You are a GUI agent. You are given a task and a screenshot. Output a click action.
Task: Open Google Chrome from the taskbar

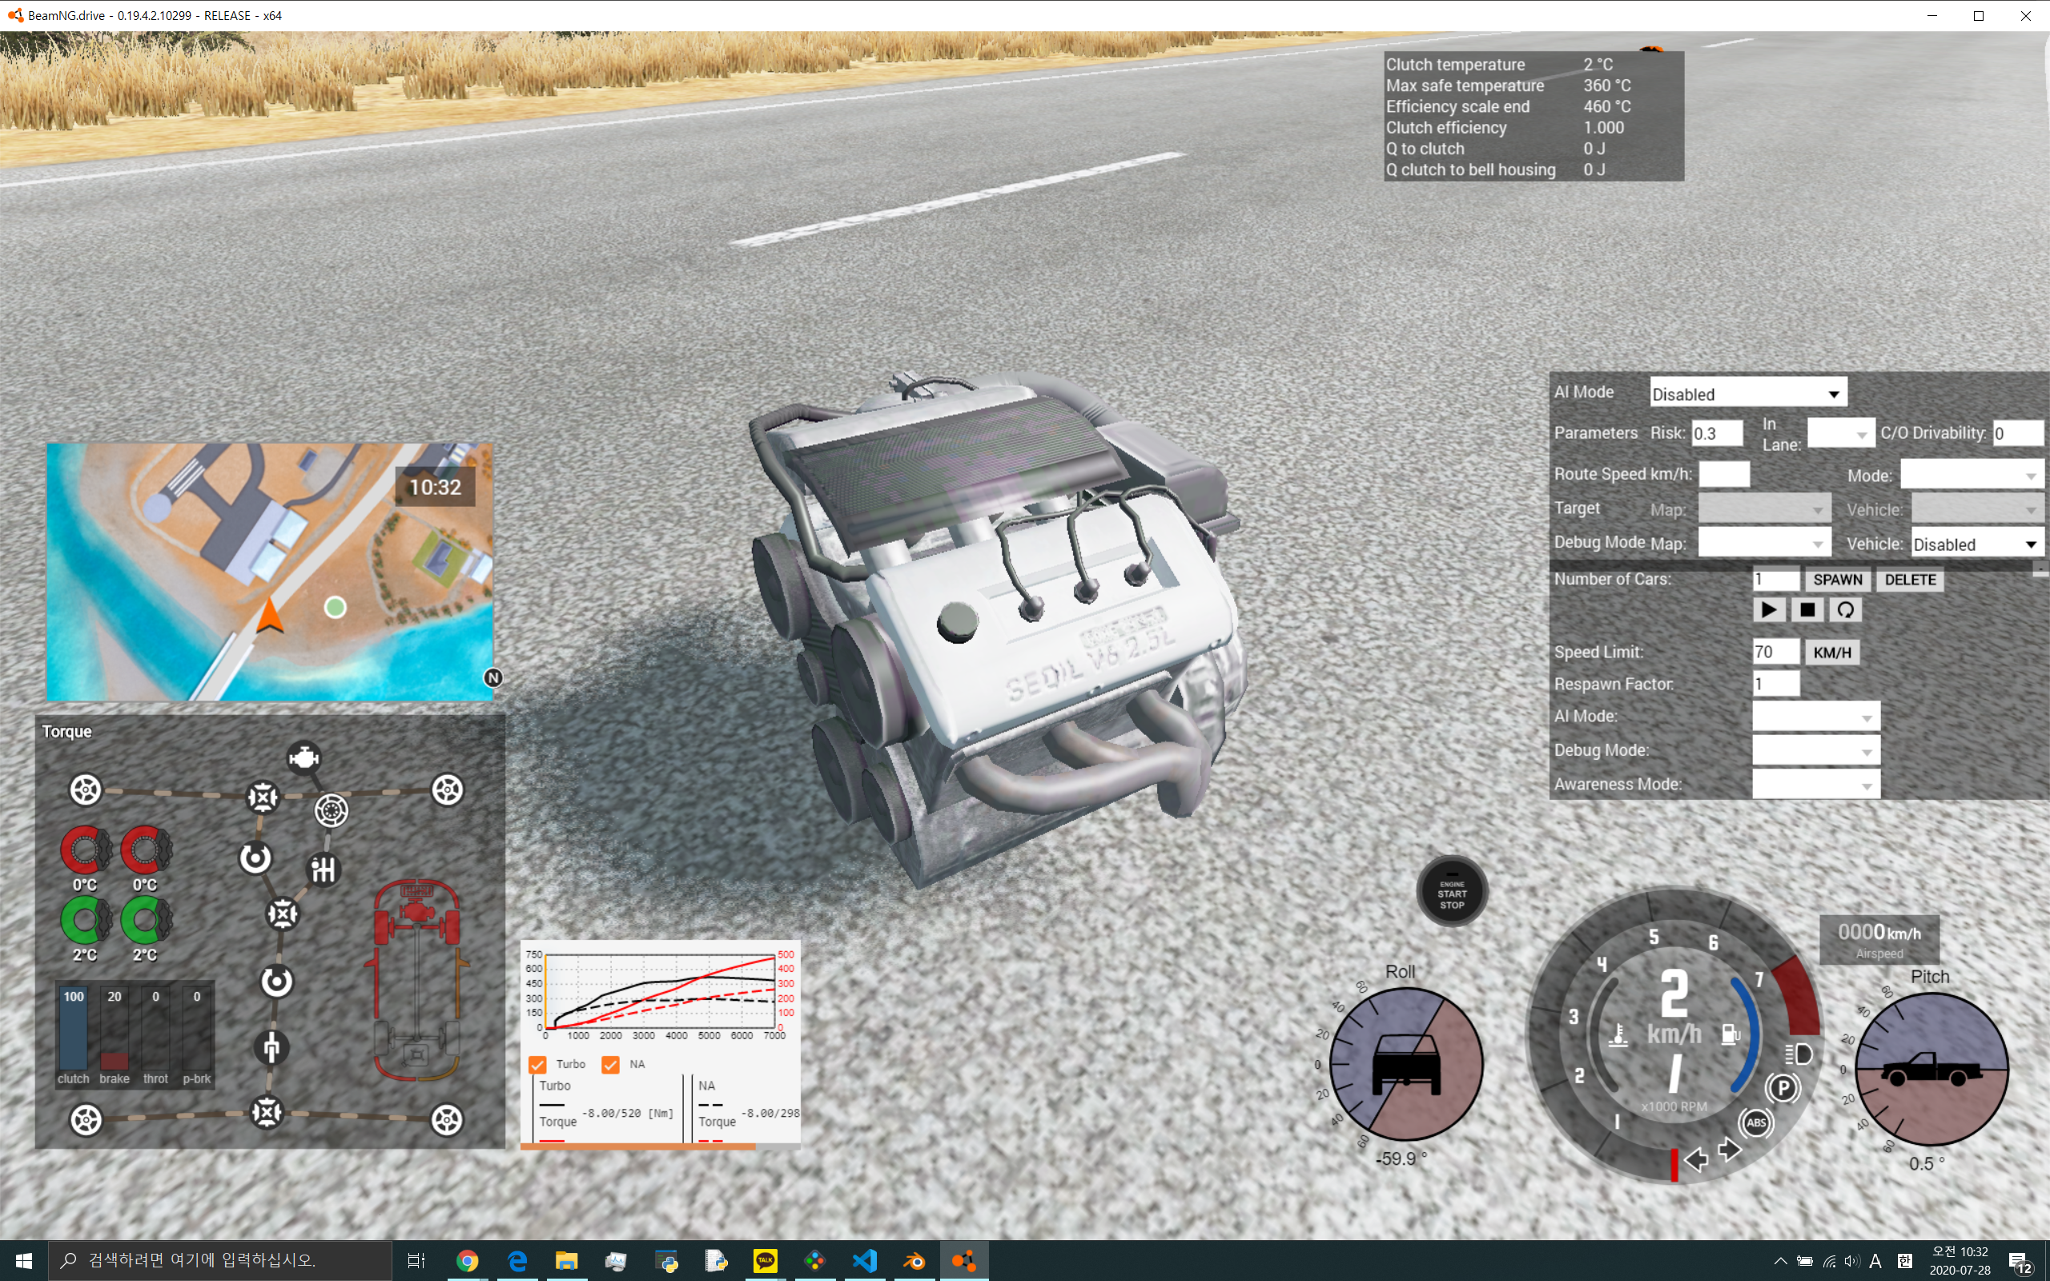point(467,1261)
